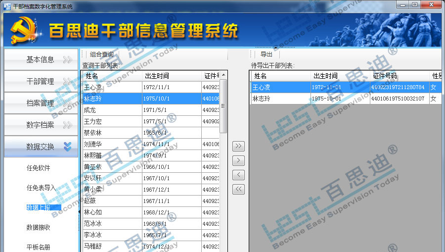Open the 基本信息 sidebar section
This screenshot has width=445, height=252.
(x=41, y=60)
